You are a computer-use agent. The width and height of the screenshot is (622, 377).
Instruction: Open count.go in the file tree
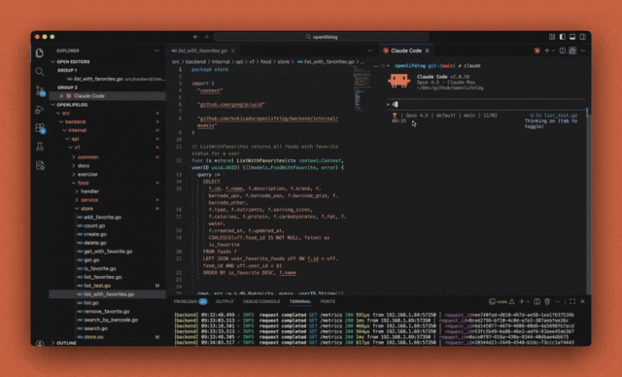[94, 226]
